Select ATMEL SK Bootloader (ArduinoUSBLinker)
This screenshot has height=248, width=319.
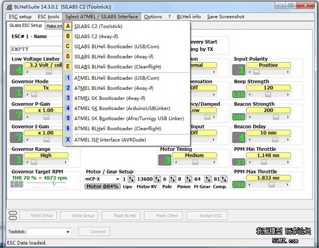click(126, 108)
